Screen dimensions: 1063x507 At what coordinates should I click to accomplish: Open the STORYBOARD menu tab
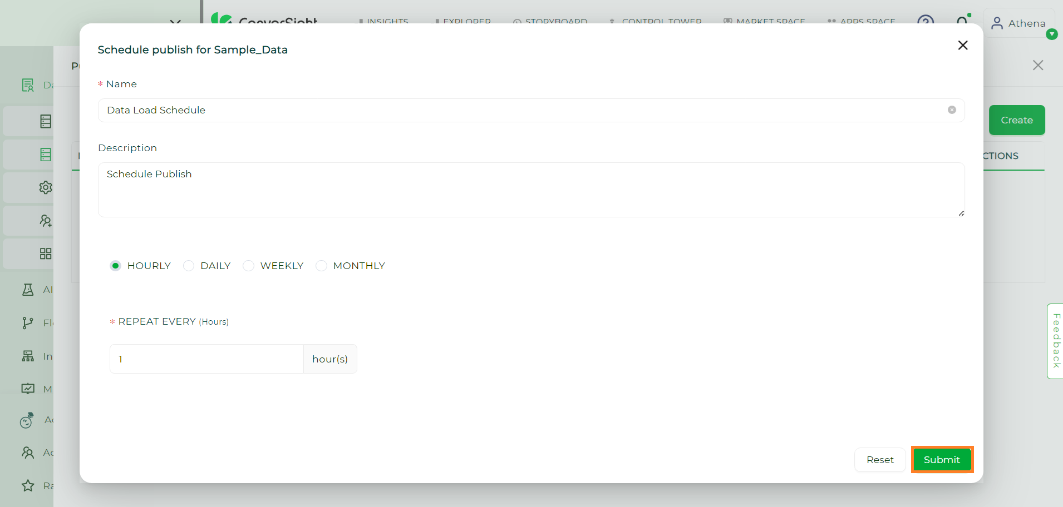[x=550, y=22]
